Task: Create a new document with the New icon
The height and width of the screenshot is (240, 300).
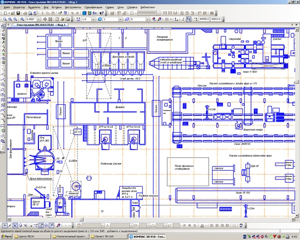Action: (5, 13)
